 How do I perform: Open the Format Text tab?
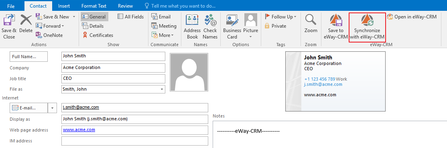[x=94, y=6]
